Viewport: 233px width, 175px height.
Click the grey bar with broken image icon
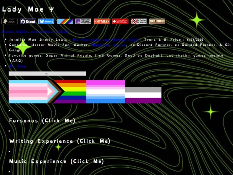pos(47,73)
